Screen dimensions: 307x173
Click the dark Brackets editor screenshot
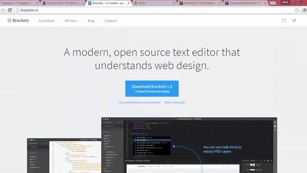point(189,145)
